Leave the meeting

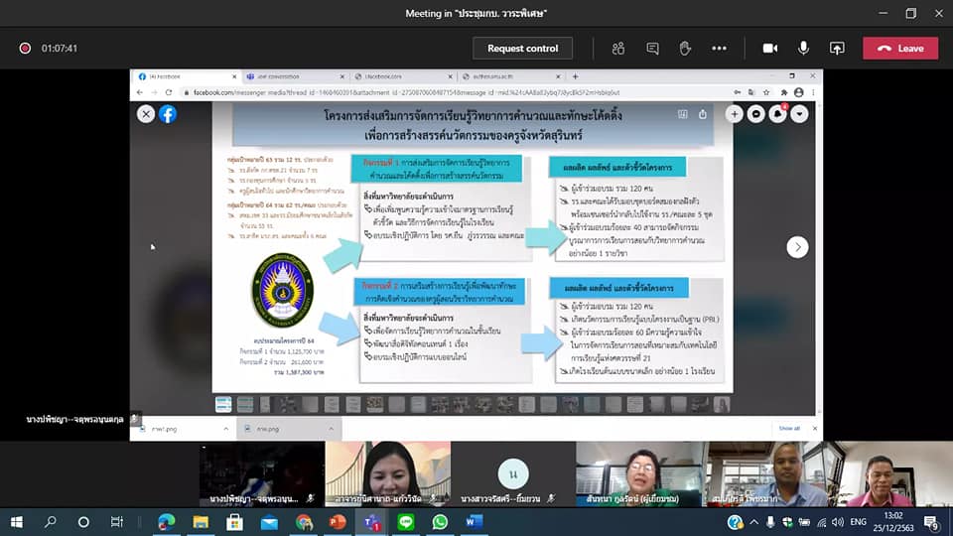pyautogui.click(x=900, y=48)
